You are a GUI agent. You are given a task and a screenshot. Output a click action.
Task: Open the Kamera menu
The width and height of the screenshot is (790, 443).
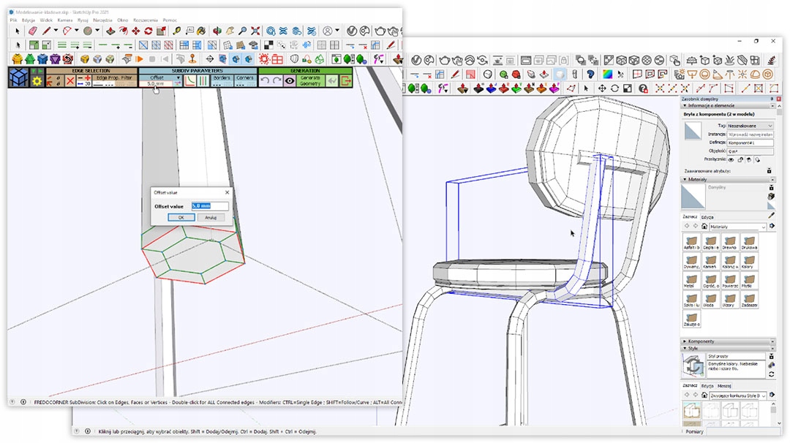tap(65, 20)
